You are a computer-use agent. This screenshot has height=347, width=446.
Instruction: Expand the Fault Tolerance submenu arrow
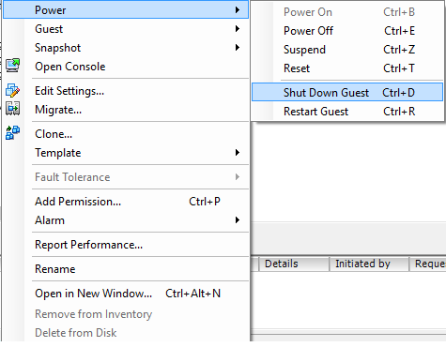pos(238,177)
